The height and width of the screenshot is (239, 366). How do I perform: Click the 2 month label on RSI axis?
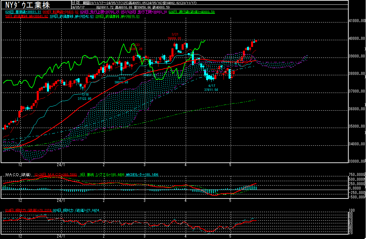pyautogui.click(x=104, y=236)
